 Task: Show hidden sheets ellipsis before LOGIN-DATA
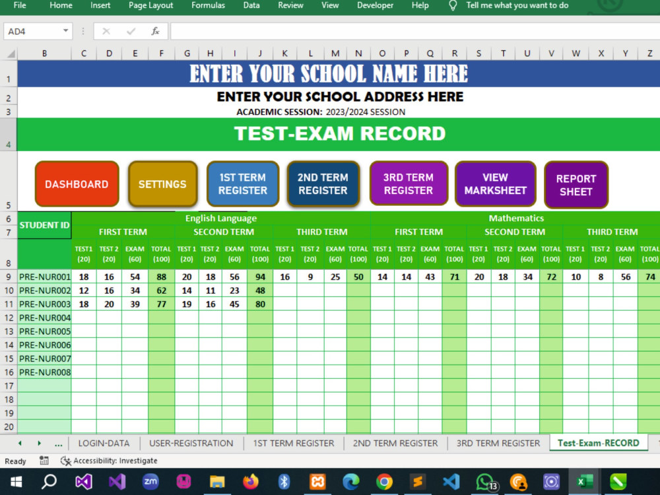(59, 444)
